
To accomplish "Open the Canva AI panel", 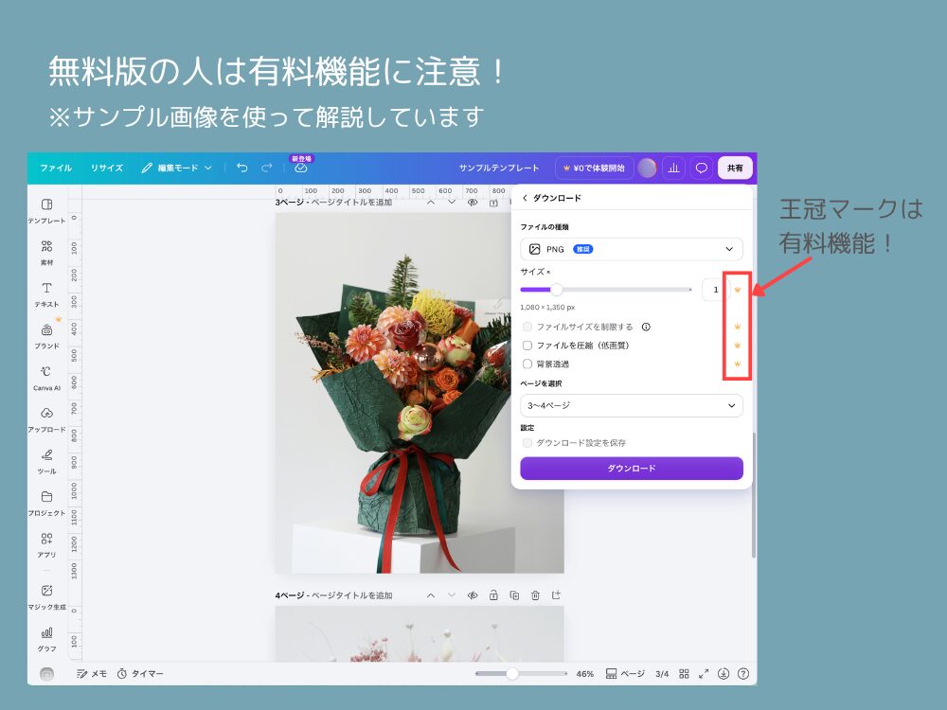I will [x=46, y=378].
